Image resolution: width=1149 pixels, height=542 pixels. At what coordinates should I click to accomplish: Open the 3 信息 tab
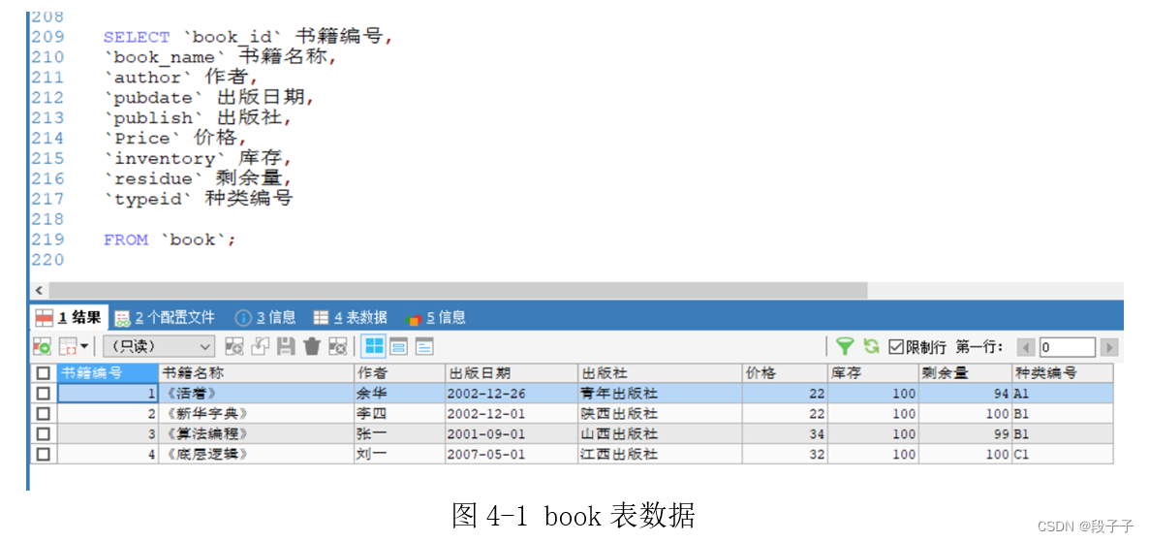tap(266, 318)
